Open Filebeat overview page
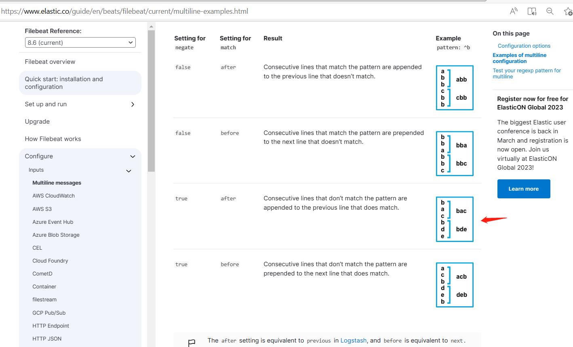The width and height of the screenshot is (573, 347). pyautogui.click(x=50, y=62)
